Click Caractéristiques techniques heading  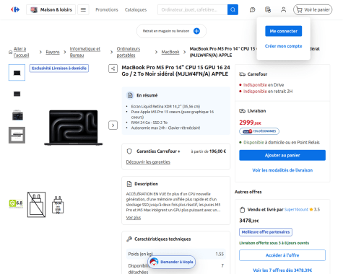(162, 239)
